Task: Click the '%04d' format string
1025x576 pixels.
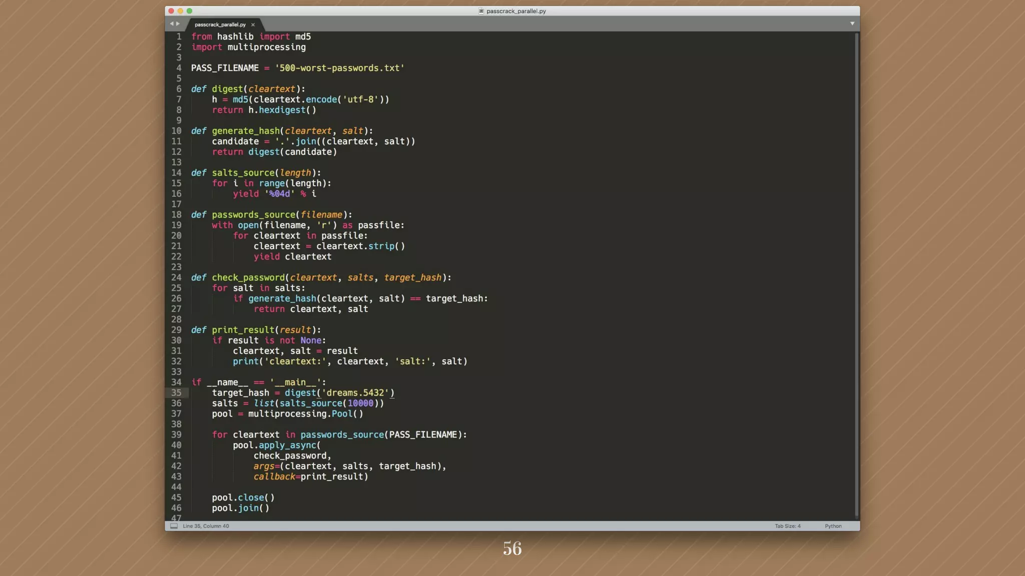Action: click(x=279, y=194)
